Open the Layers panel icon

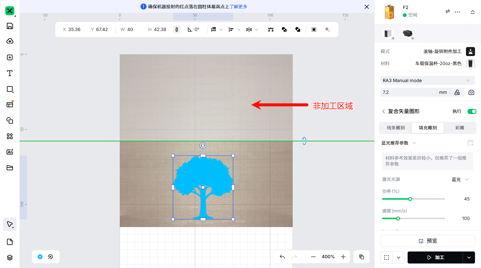coord(10,257)
